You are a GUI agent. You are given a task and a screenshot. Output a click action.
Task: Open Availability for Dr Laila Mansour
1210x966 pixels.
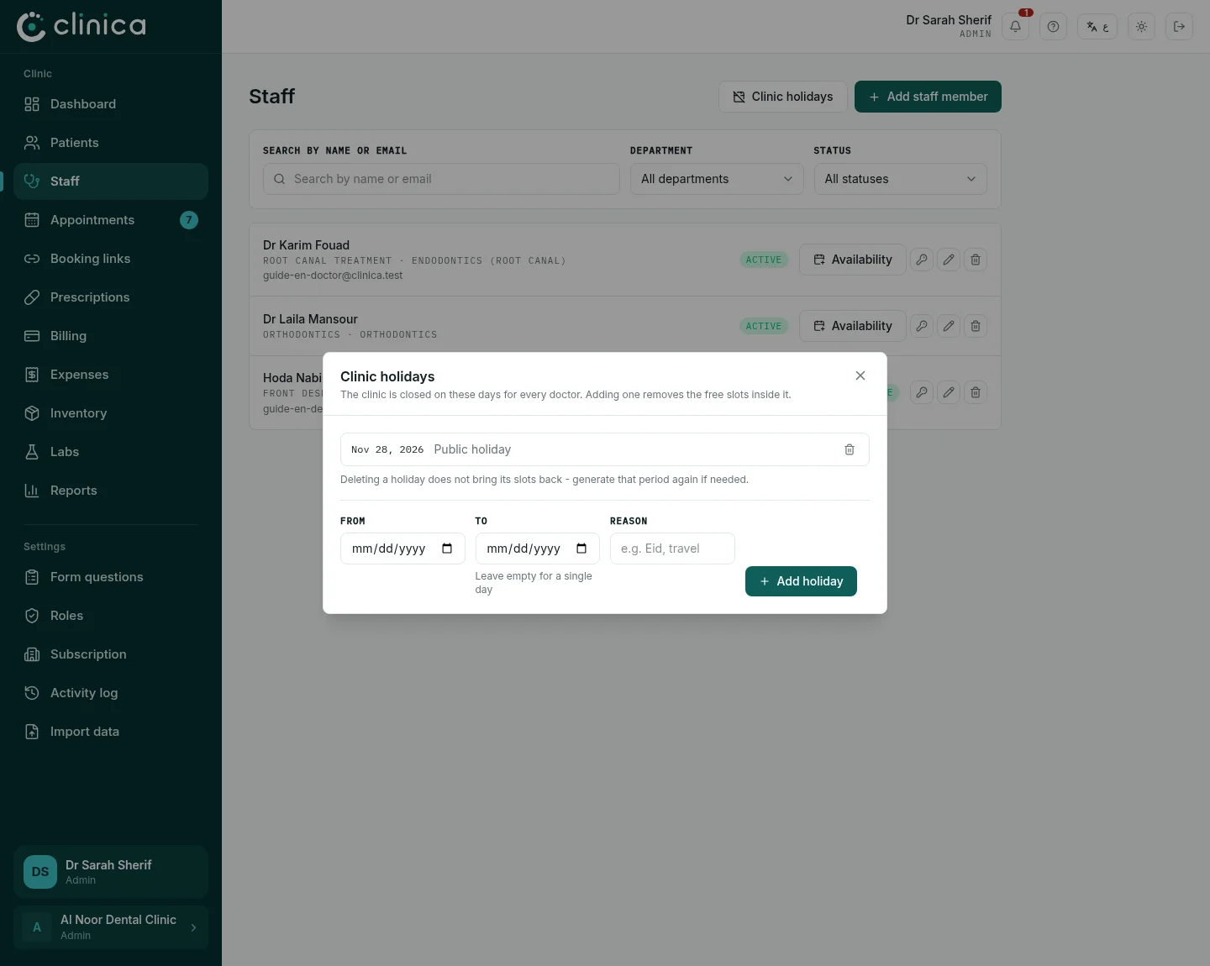(x=853, y=326)
